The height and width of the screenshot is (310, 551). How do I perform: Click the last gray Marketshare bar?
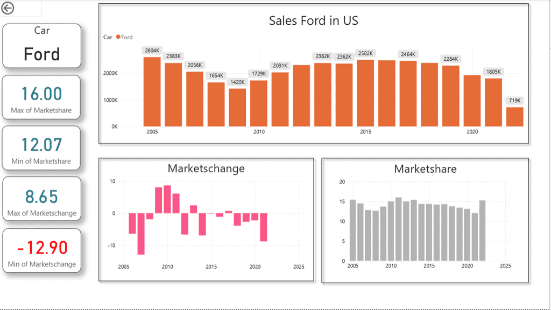coord(482,230)
